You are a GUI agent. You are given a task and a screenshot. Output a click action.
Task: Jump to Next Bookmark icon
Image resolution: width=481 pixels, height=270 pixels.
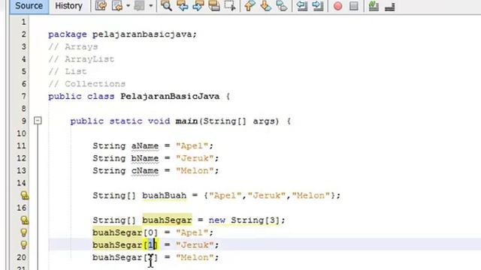point(265,6)
